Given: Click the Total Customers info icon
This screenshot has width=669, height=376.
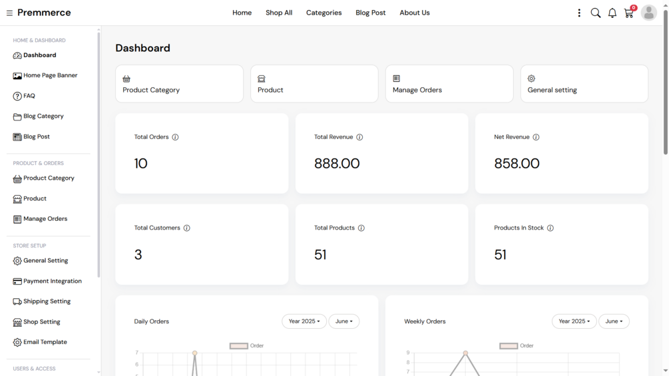Looking at the screenshot, I should pyautogui.click(x=187, y=228).
